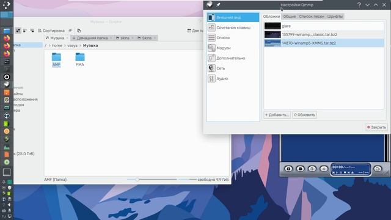This screenshot has height=220, width=391.
Task: Switch to the Обложки skins tab
Action: pos(271,16)
